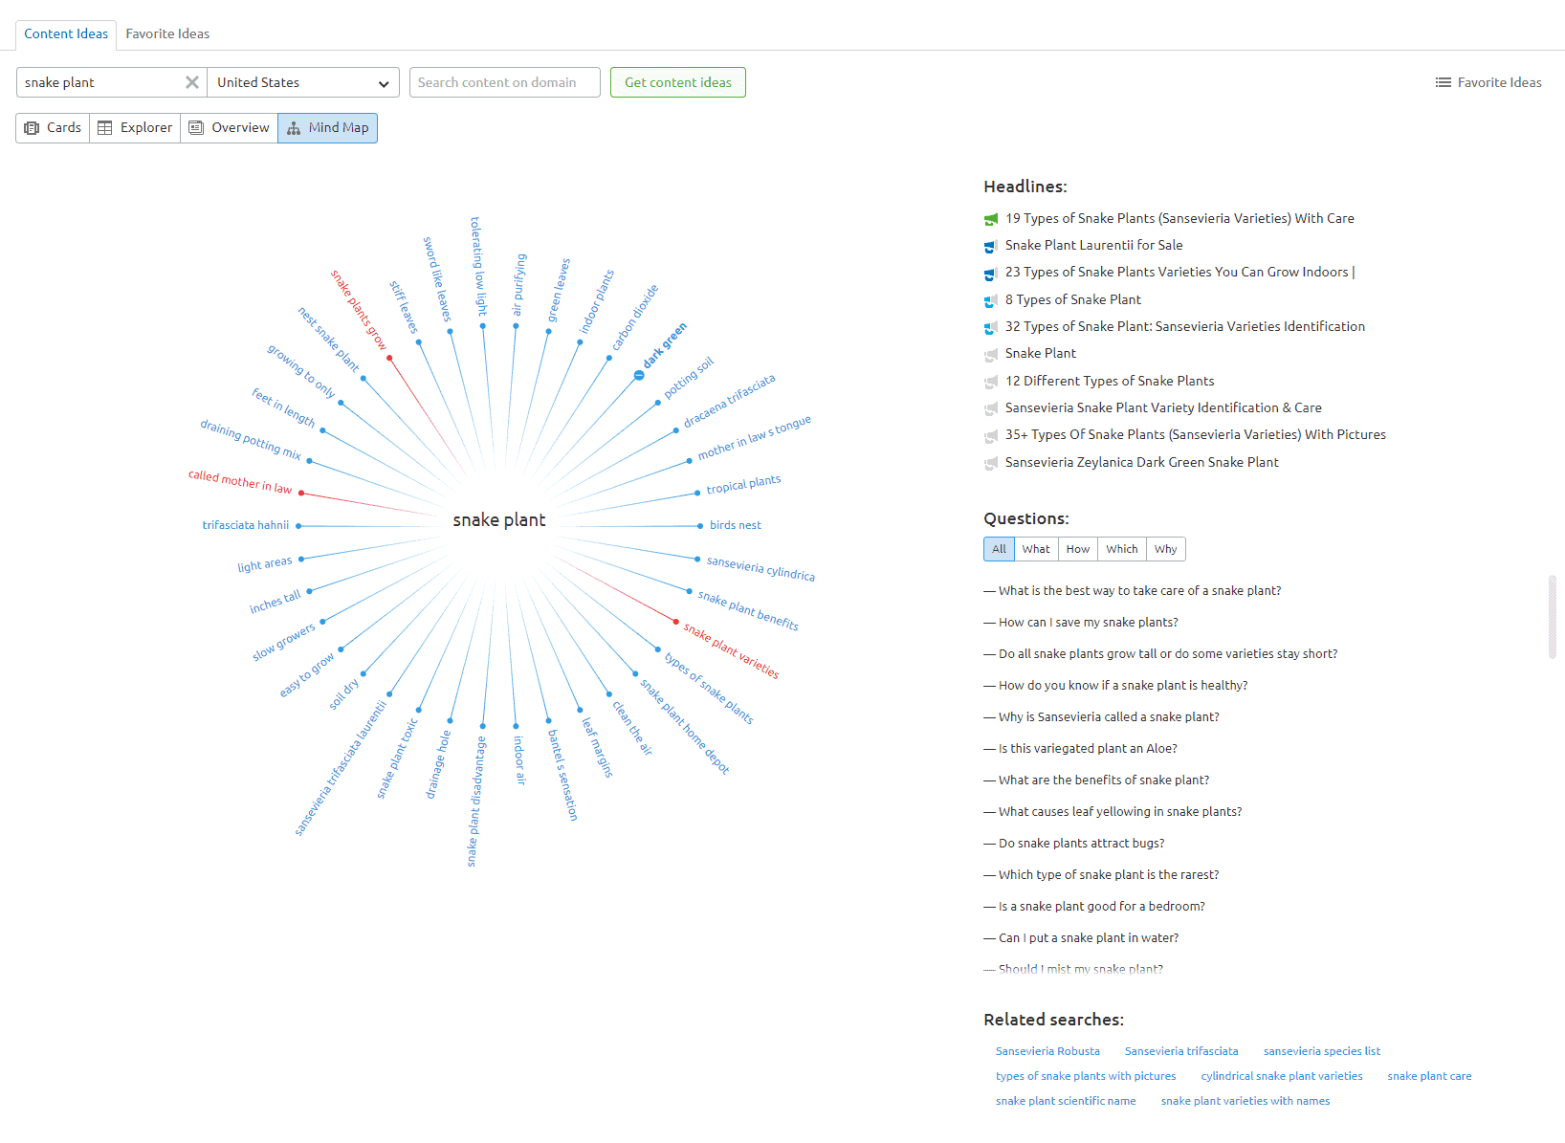This screenshot has width=1565, height=1143.
Task: Click megaphone icon beside 23 Types headline
Action: [x=991, y=274]
